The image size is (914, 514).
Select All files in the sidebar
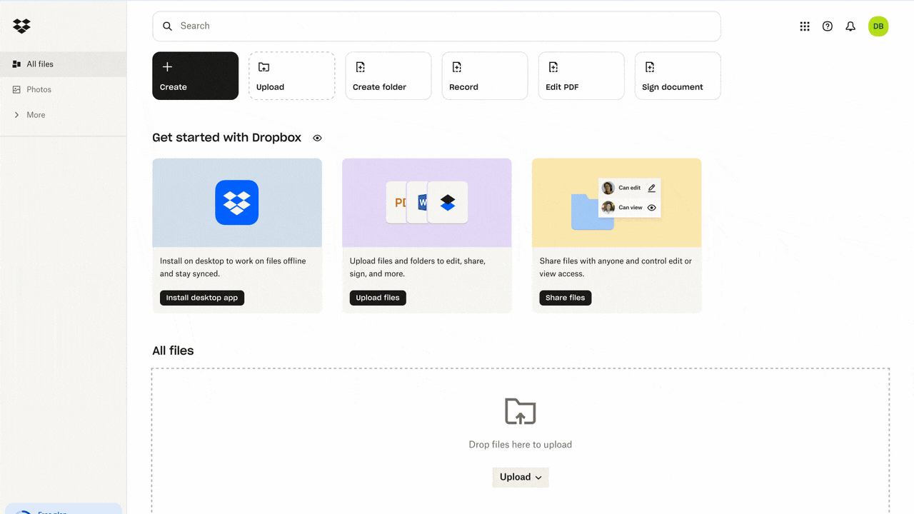tap(63, 64)
